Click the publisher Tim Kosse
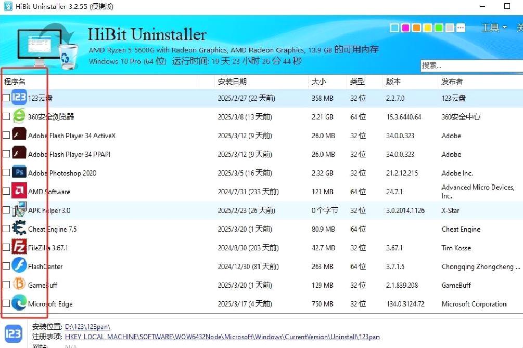Image resolution: width=523 pixels, height=348 pixels. [456, 248]
